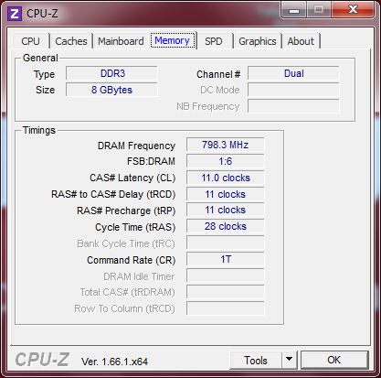Click the tRP 11 clocks value

pos(226,210)
